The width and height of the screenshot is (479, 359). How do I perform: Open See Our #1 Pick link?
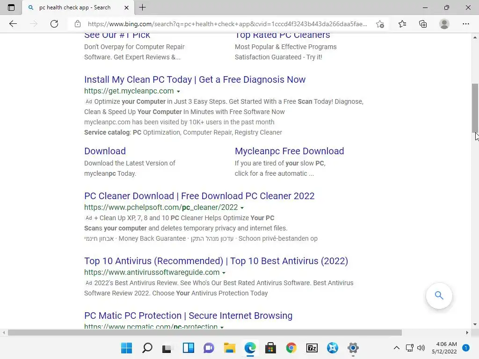click(x=117, y=36)
